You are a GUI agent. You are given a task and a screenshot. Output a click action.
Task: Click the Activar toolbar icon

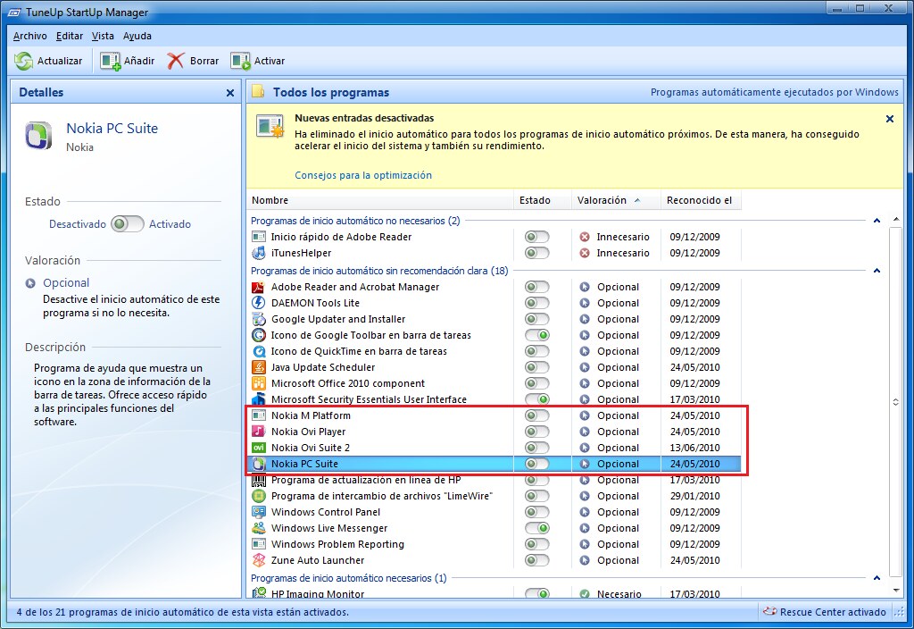coord(240,61)
